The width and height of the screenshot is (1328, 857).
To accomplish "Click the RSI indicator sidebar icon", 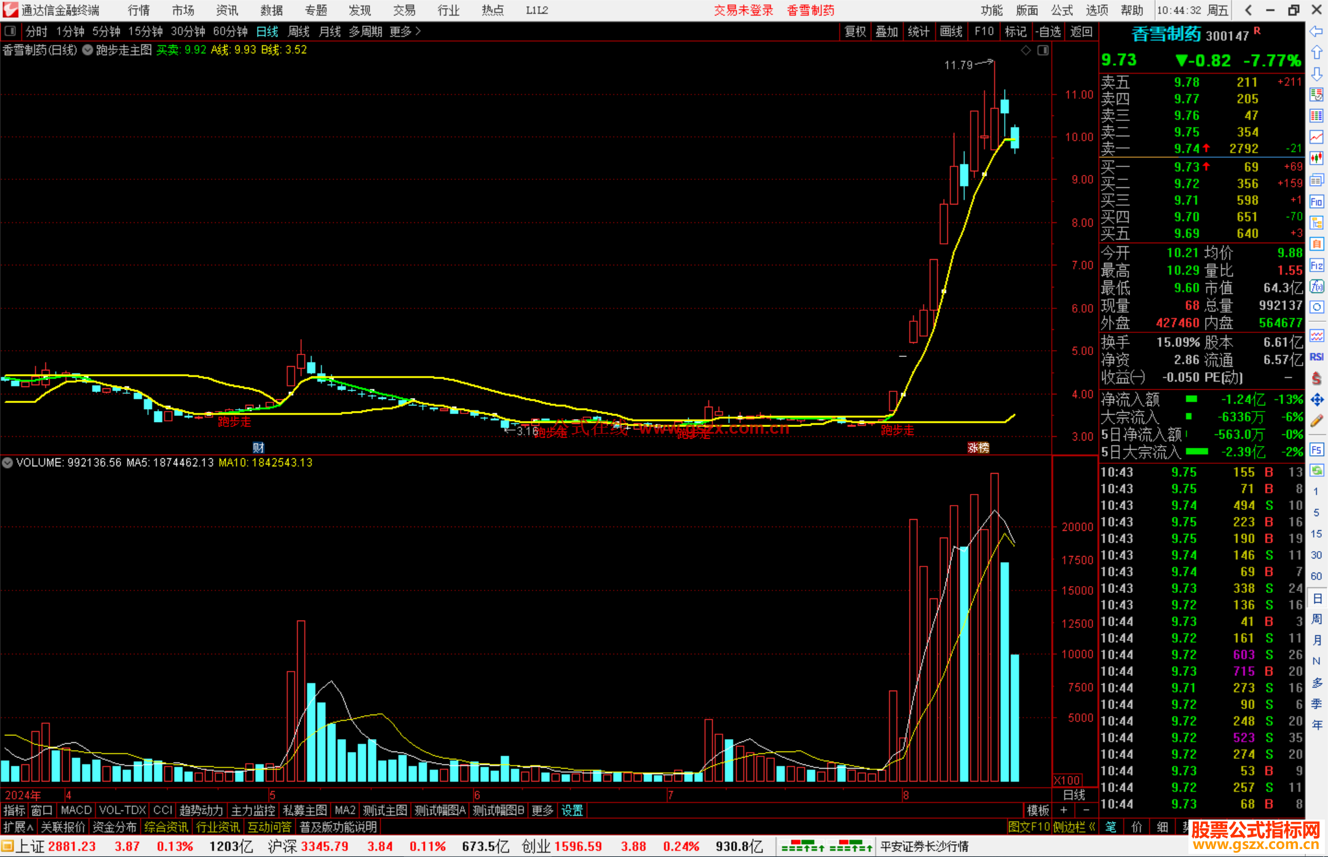I will [x=1316, y=356].
